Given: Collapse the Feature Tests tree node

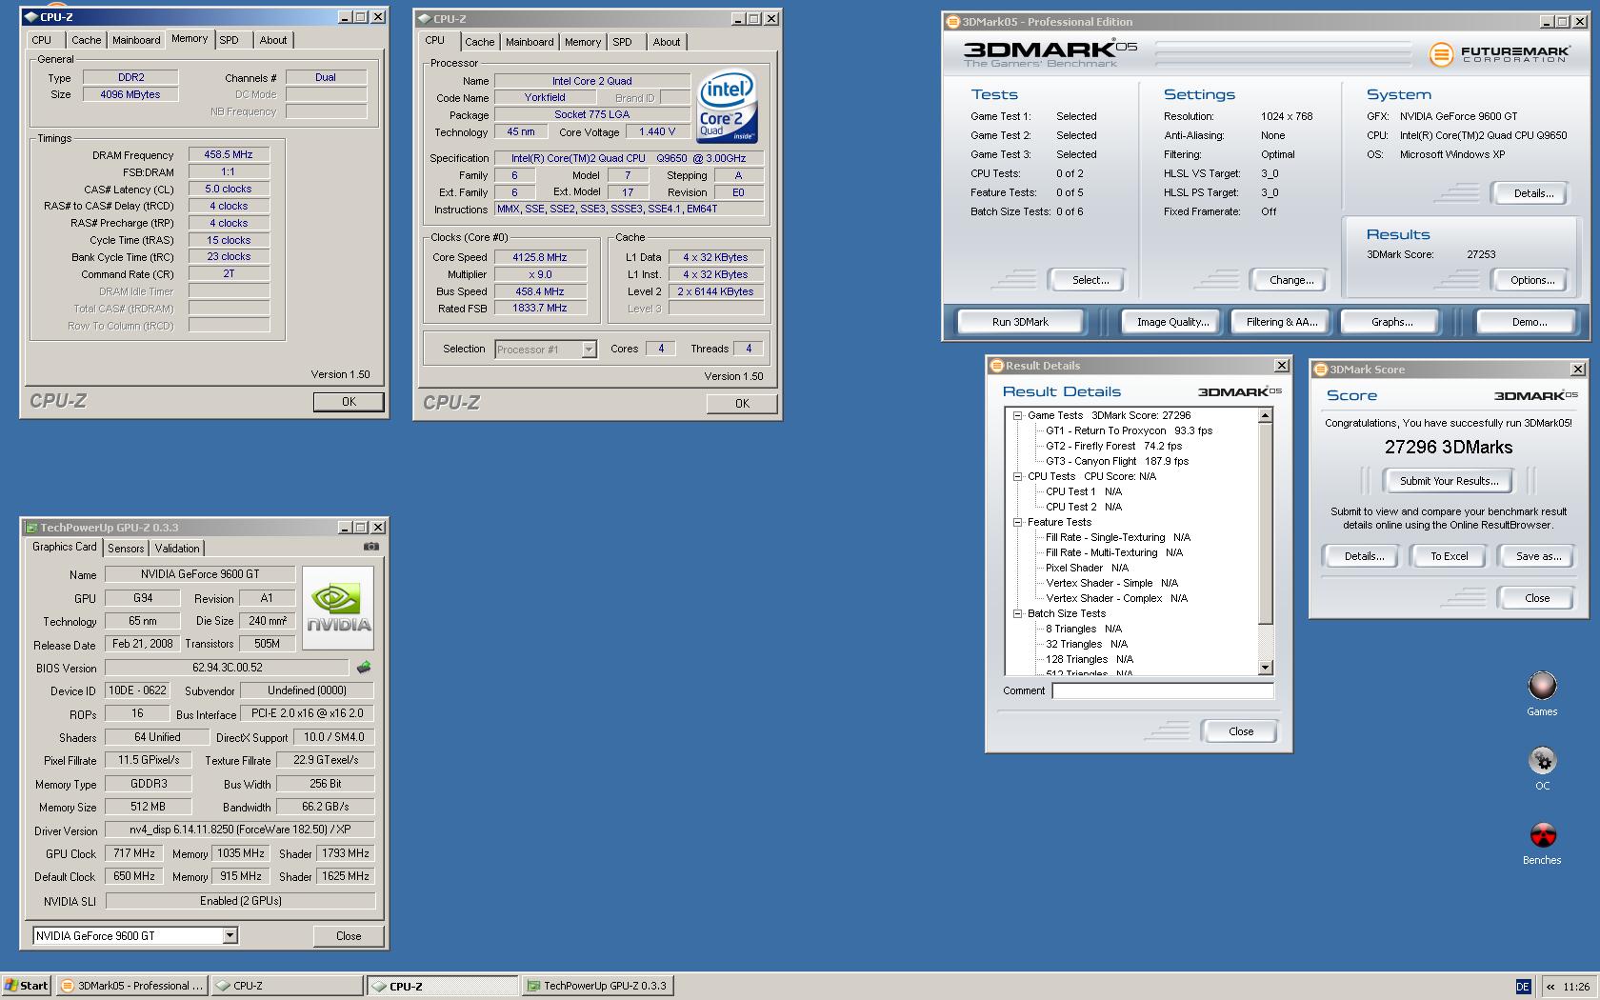Looking at the screenshot, I should coord(1017,522).
